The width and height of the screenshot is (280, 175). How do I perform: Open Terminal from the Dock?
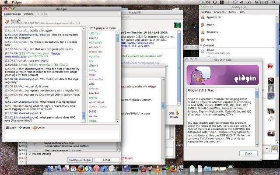(119, 168)
